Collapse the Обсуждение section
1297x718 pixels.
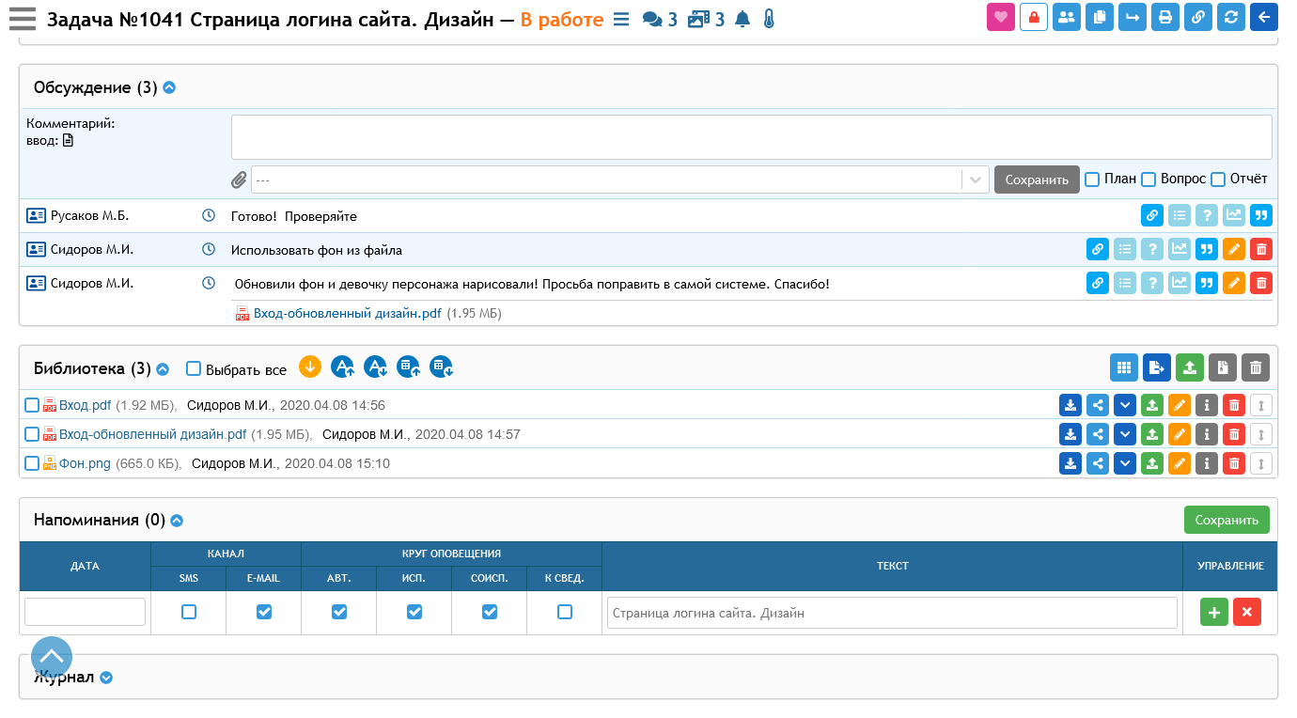coord(169,87)
